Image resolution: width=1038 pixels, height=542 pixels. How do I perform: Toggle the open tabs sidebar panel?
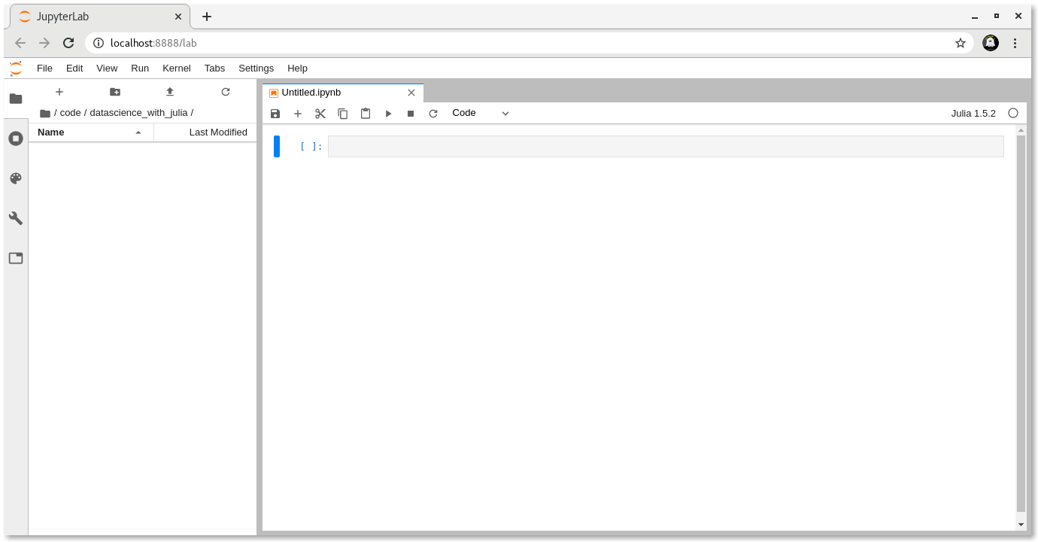[16, 257]
